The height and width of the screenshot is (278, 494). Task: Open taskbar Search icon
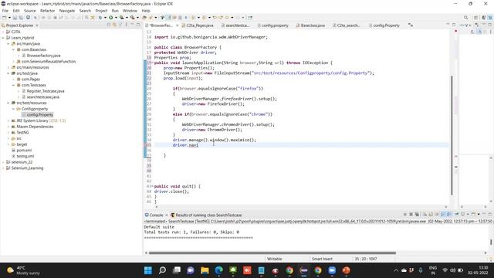[162, 270]
